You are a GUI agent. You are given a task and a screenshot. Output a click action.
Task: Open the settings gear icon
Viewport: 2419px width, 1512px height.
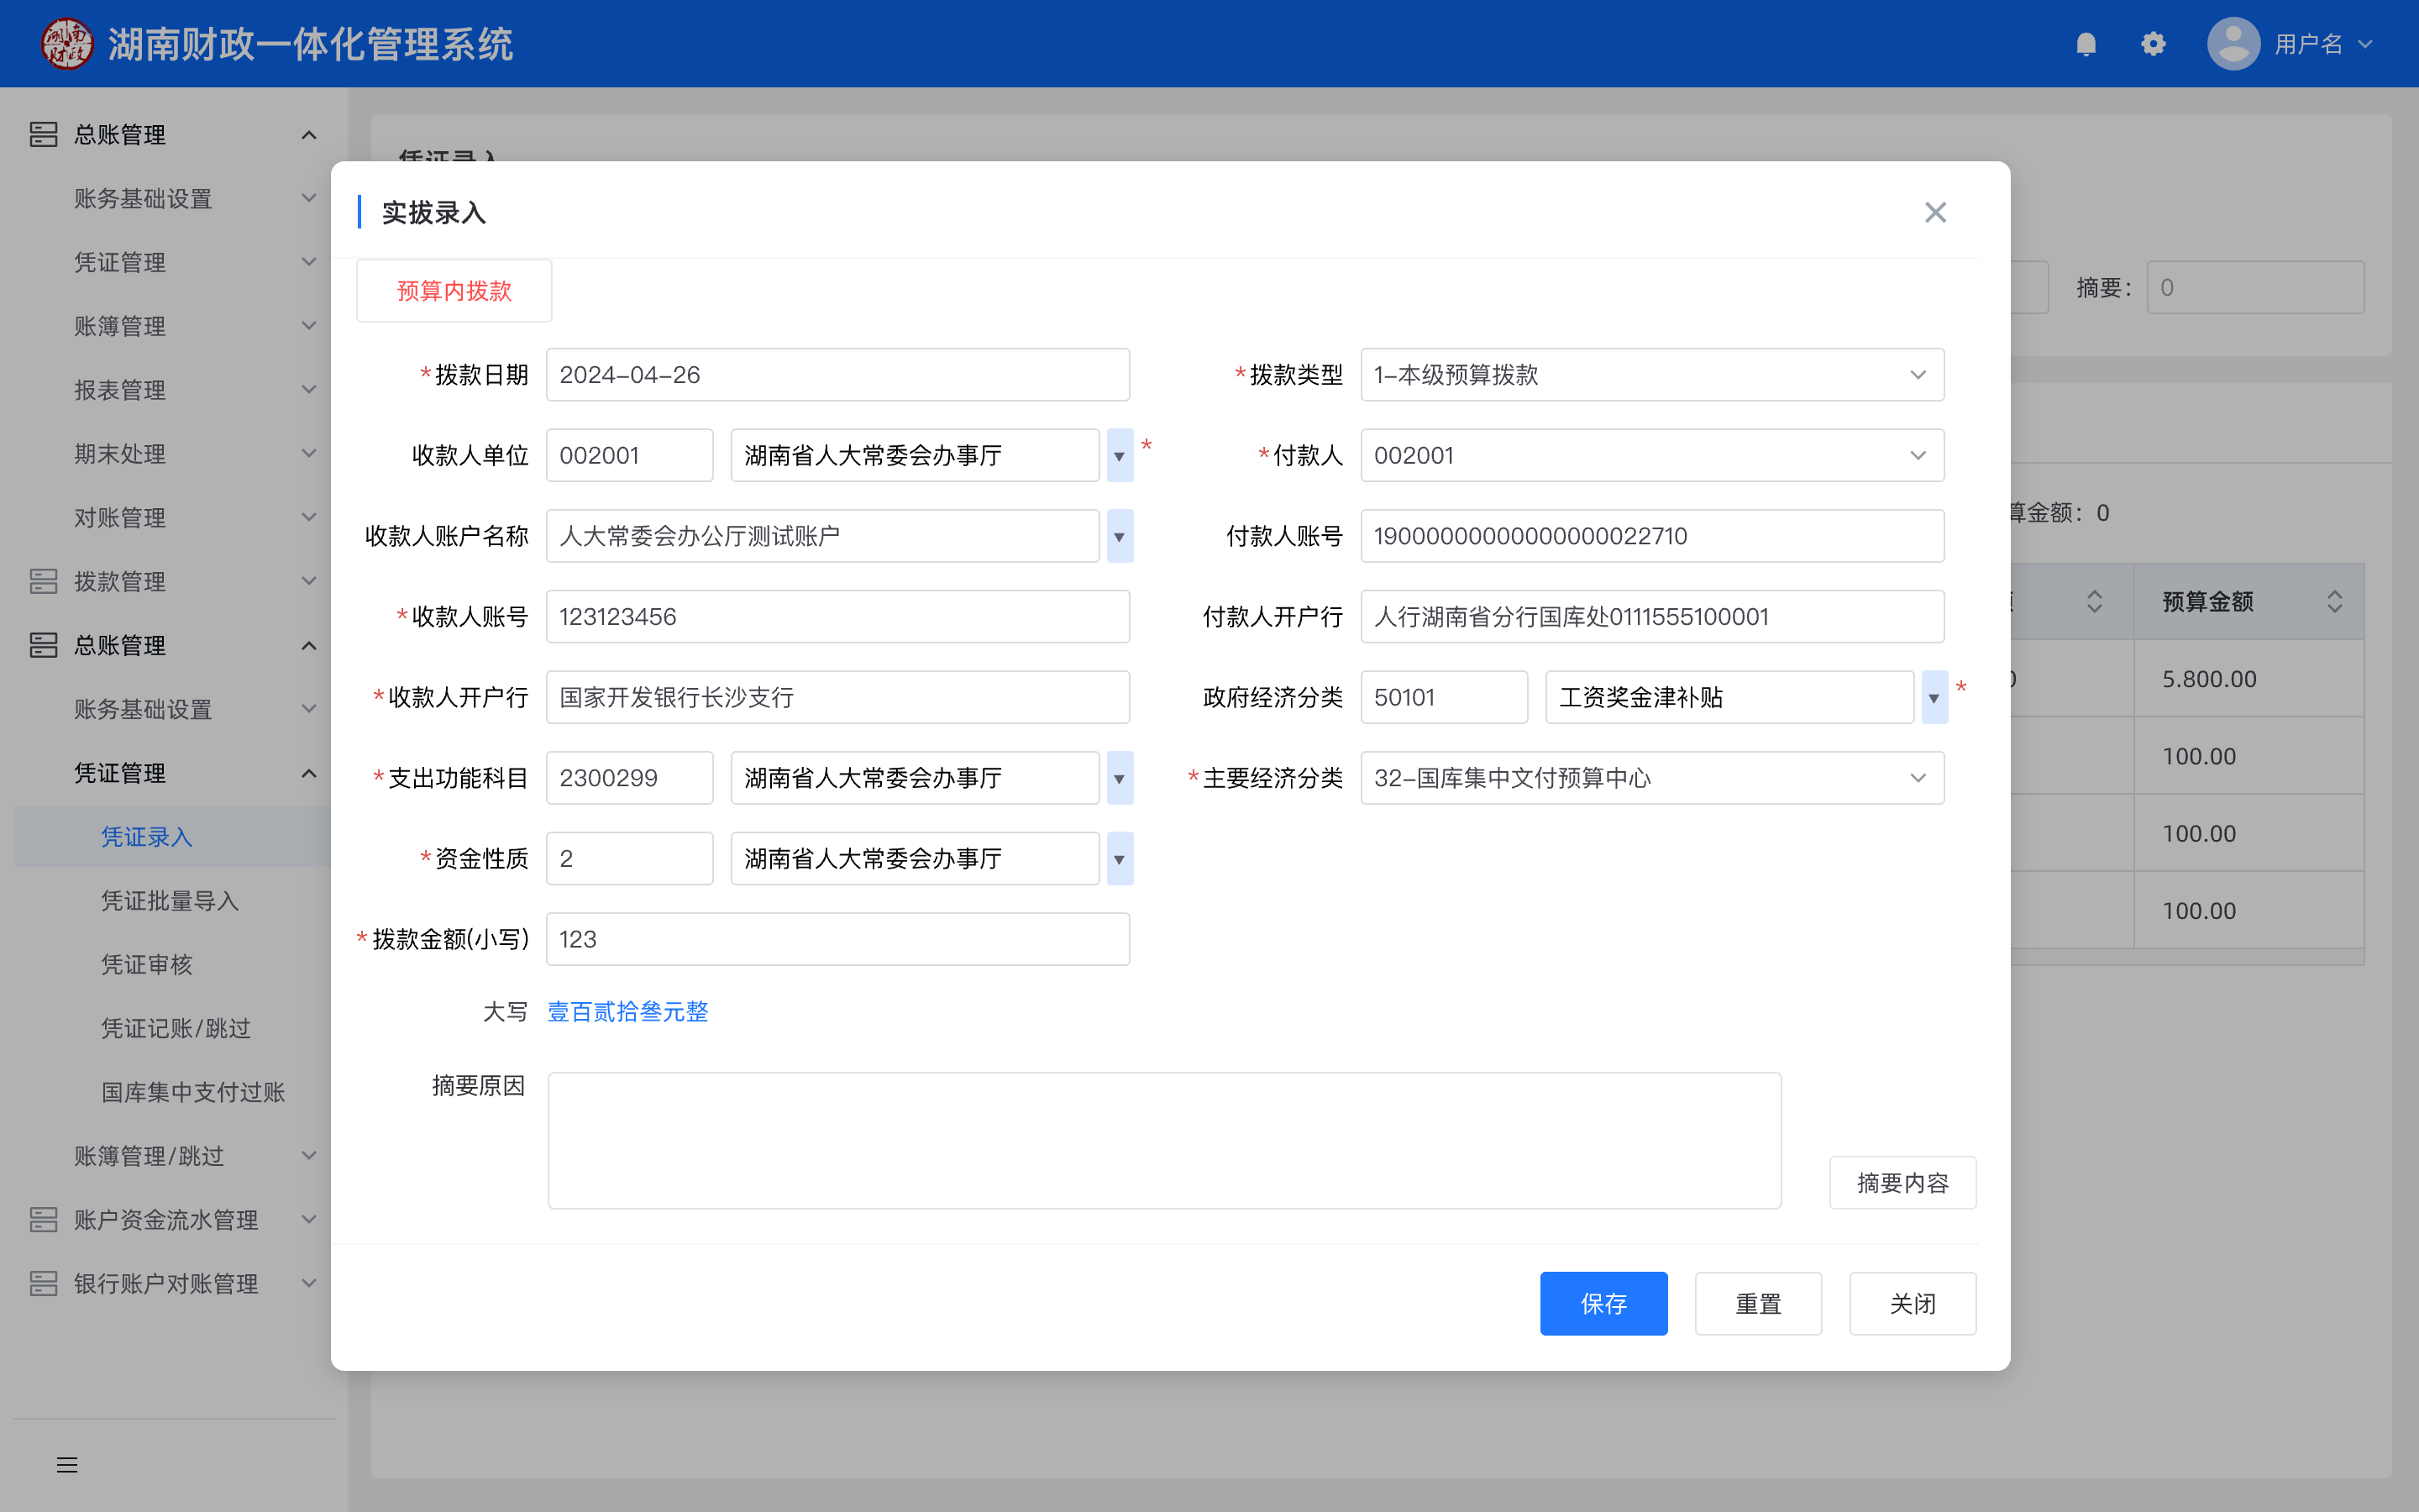click(x=2153, y=44)
